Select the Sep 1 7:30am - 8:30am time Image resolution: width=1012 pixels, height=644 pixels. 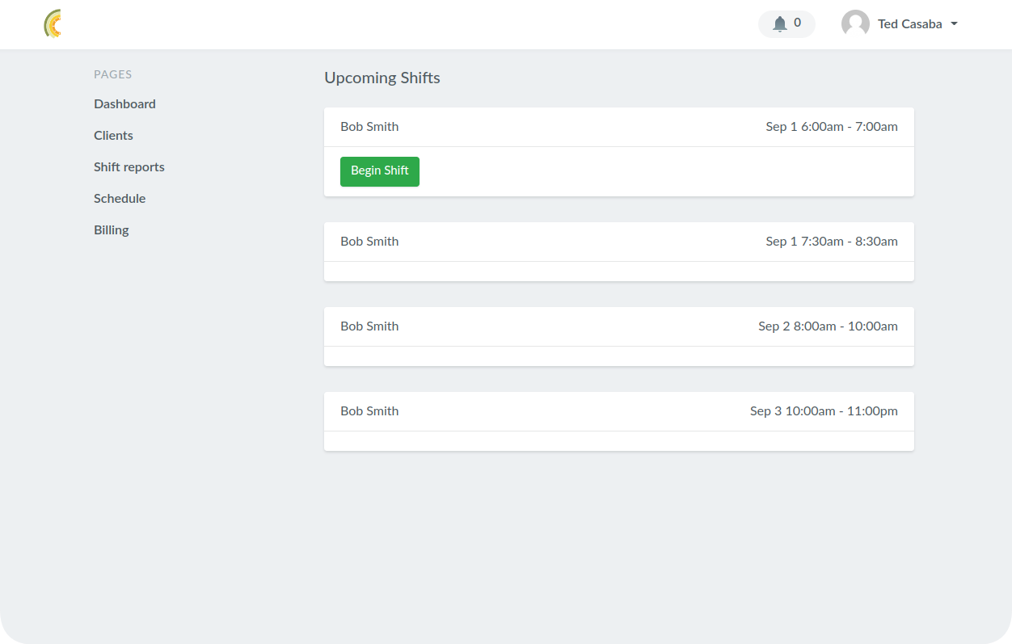click(831, 242)
